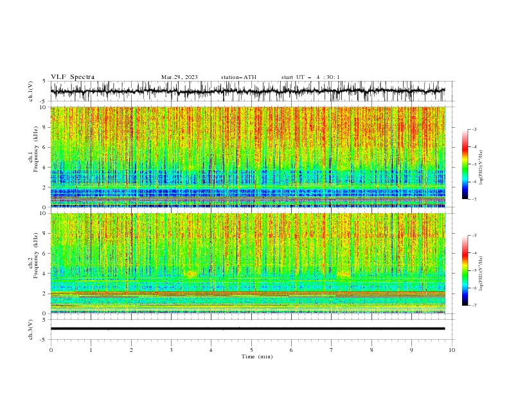Select the log(PSD) label beside ch.2 colorbar
This screenshot has height=393, width=509.
point(481,273)
